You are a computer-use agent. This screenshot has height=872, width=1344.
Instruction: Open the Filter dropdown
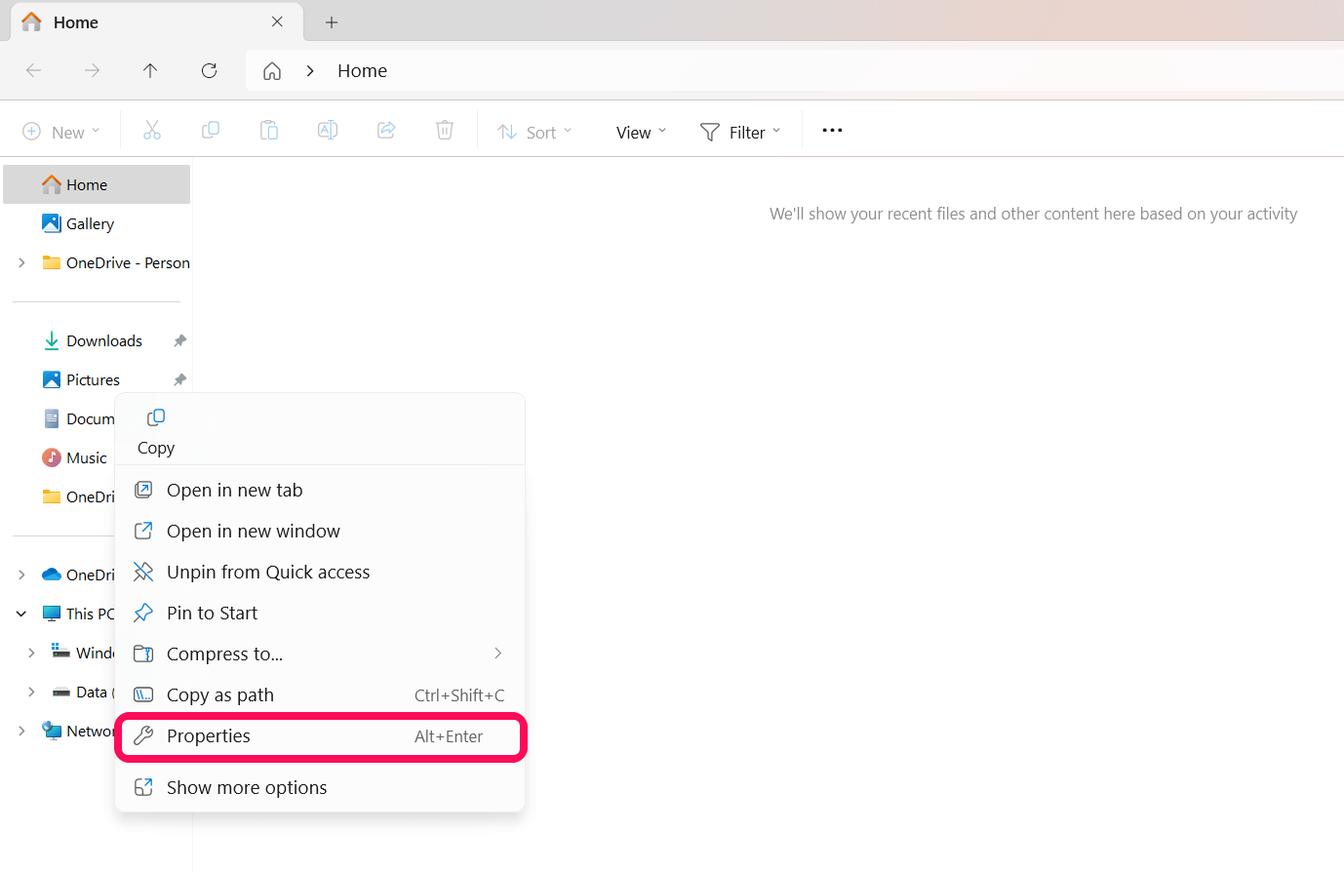pyautogui.click(x=740, y=132)
